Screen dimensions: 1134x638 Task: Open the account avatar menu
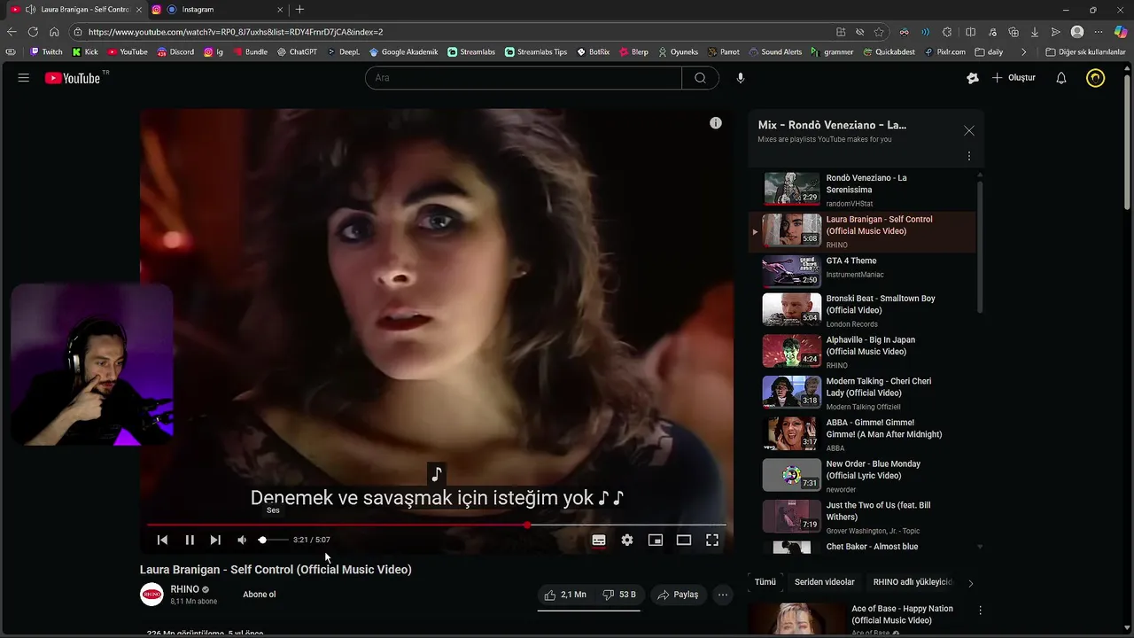(1096, 78)
